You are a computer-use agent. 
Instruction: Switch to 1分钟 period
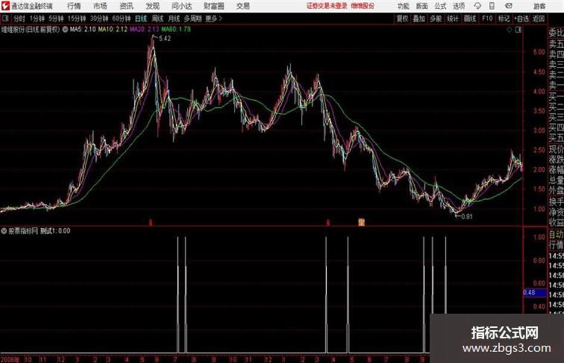coord(37,18)
